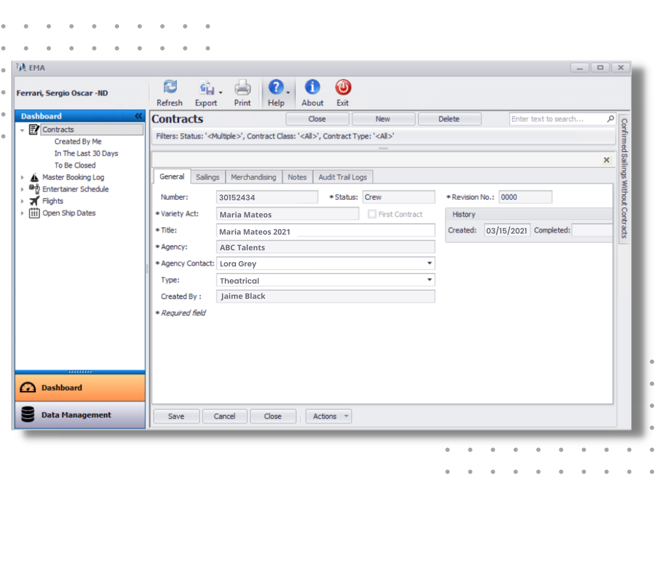Enable the First Contract checkbox

[372, 214]
